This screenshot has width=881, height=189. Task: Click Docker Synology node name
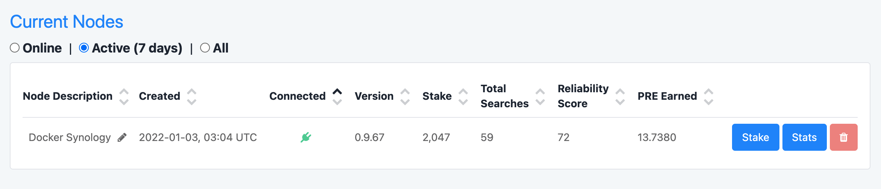[x=70, y=137]
